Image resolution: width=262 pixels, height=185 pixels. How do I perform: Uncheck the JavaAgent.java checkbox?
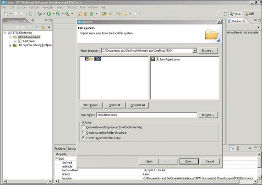click(153, 59)
